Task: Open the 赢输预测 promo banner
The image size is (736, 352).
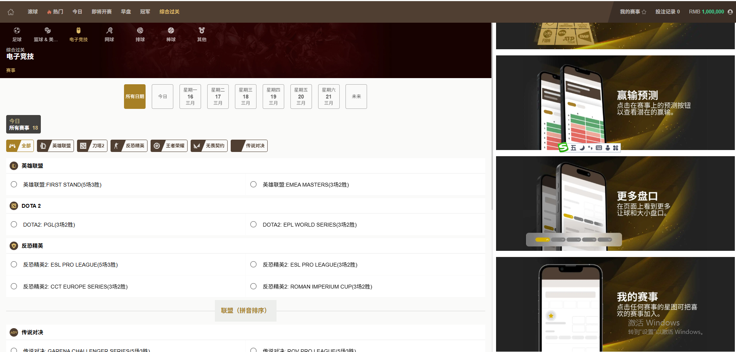Action: [x=615, y=103]
